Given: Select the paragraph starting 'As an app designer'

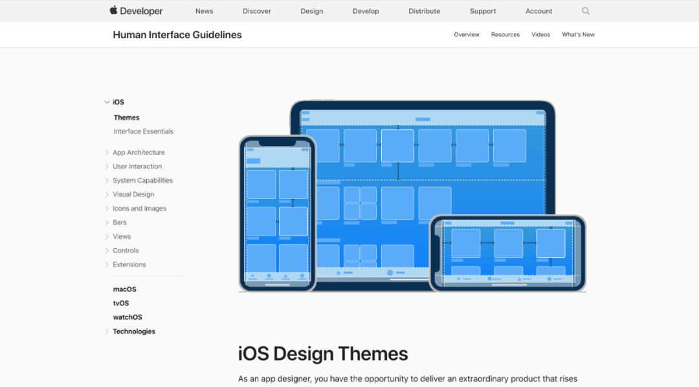Looking at the screenshot, I should 408,379.
